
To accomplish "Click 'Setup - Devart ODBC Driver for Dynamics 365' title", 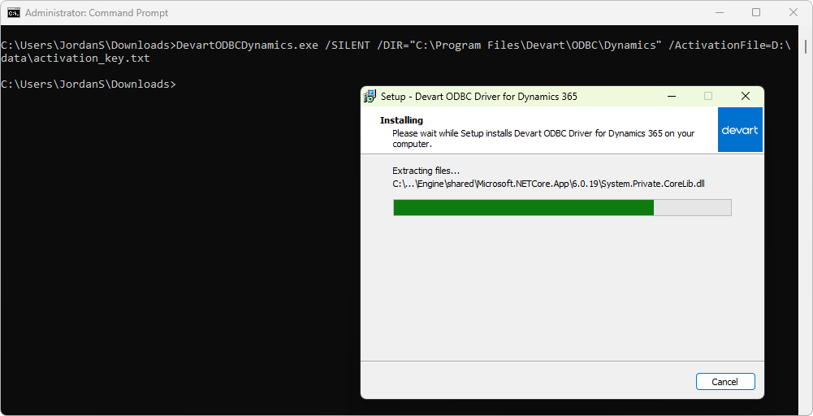I will click(479, 97).
